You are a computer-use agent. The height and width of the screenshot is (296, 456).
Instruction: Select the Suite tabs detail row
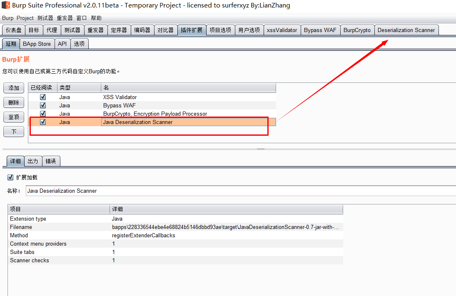pos(175,252)
